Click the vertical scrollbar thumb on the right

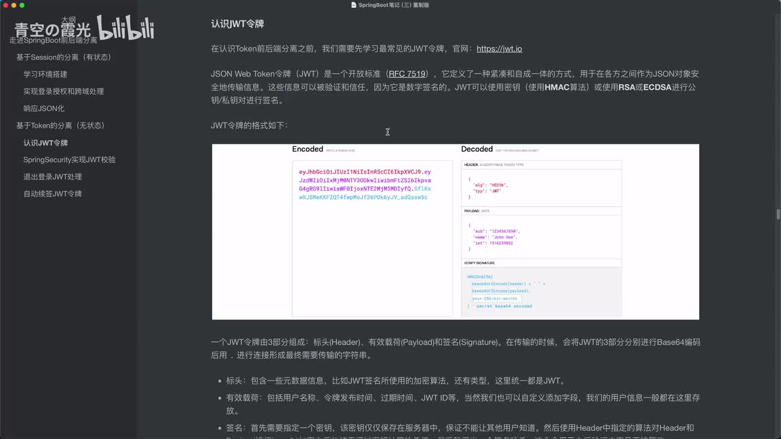pyautogui.click(x=778, y=214)
